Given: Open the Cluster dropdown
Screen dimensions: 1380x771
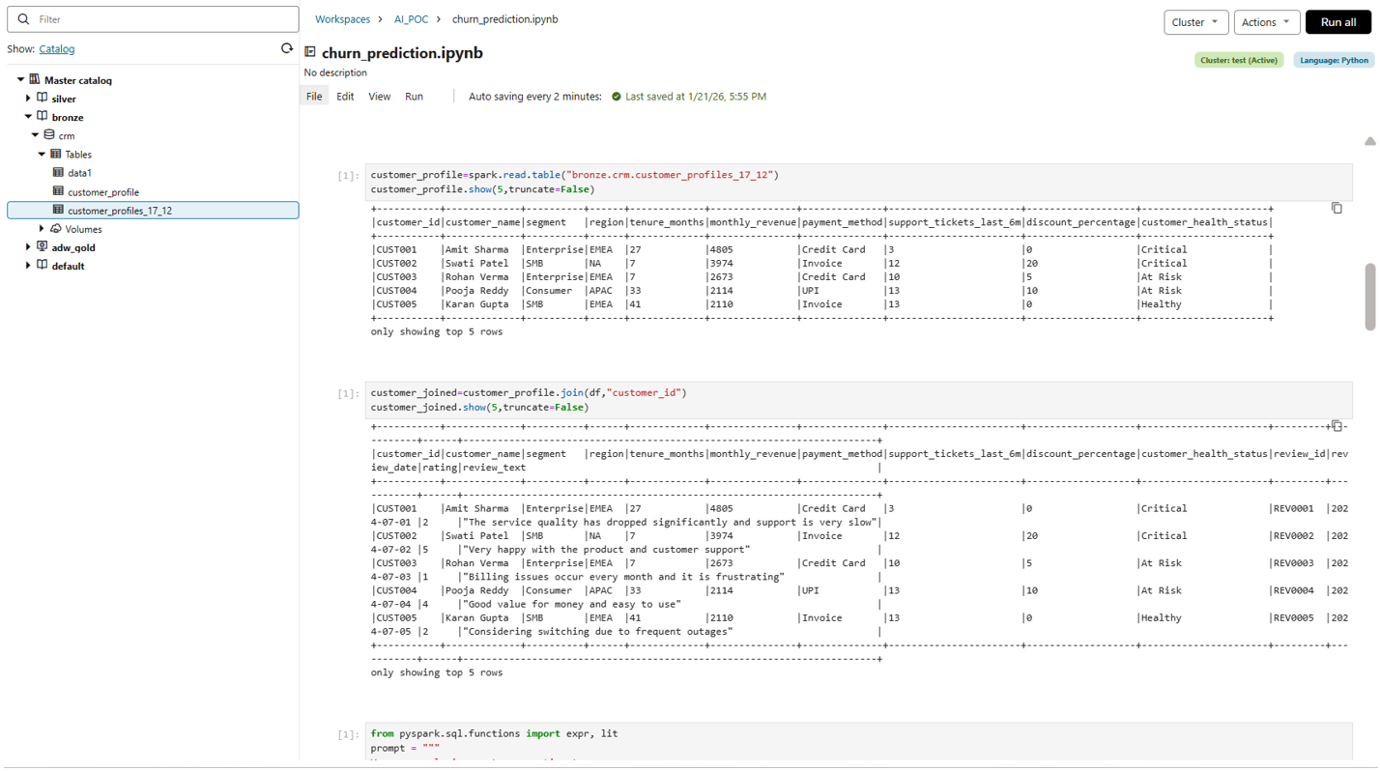Looking at the screenshot, I should [x=1195, y=22].
